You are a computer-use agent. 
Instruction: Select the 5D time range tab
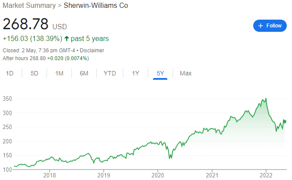(34, 73)
